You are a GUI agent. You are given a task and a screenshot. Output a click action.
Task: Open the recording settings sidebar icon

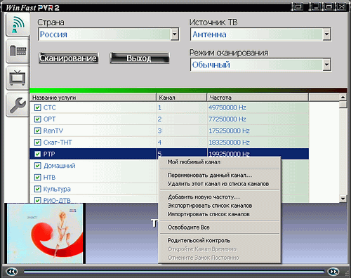[18, 51]
